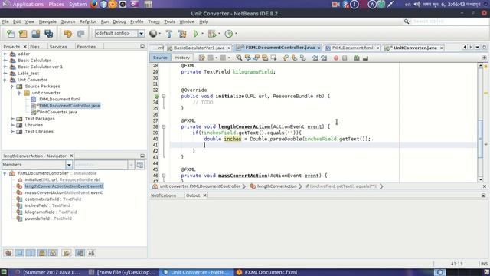Click the Shift Line Right icon
This screenshot has height=276, width=490.
click(324, 58)
